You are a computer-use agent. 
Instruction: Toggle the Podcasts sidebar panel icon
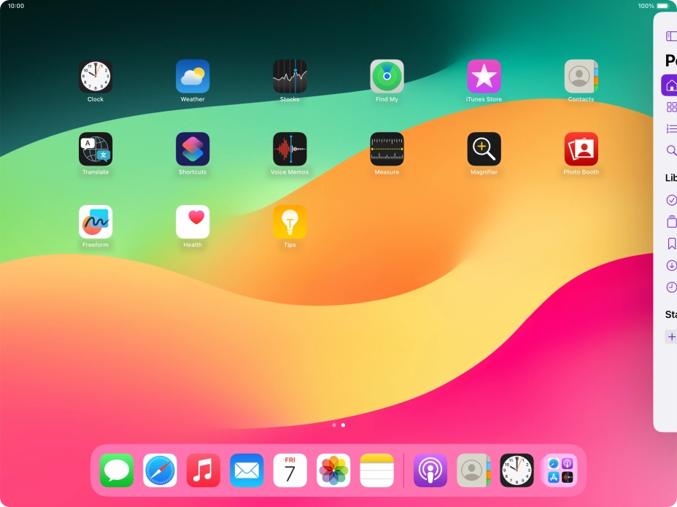point(671,36)
